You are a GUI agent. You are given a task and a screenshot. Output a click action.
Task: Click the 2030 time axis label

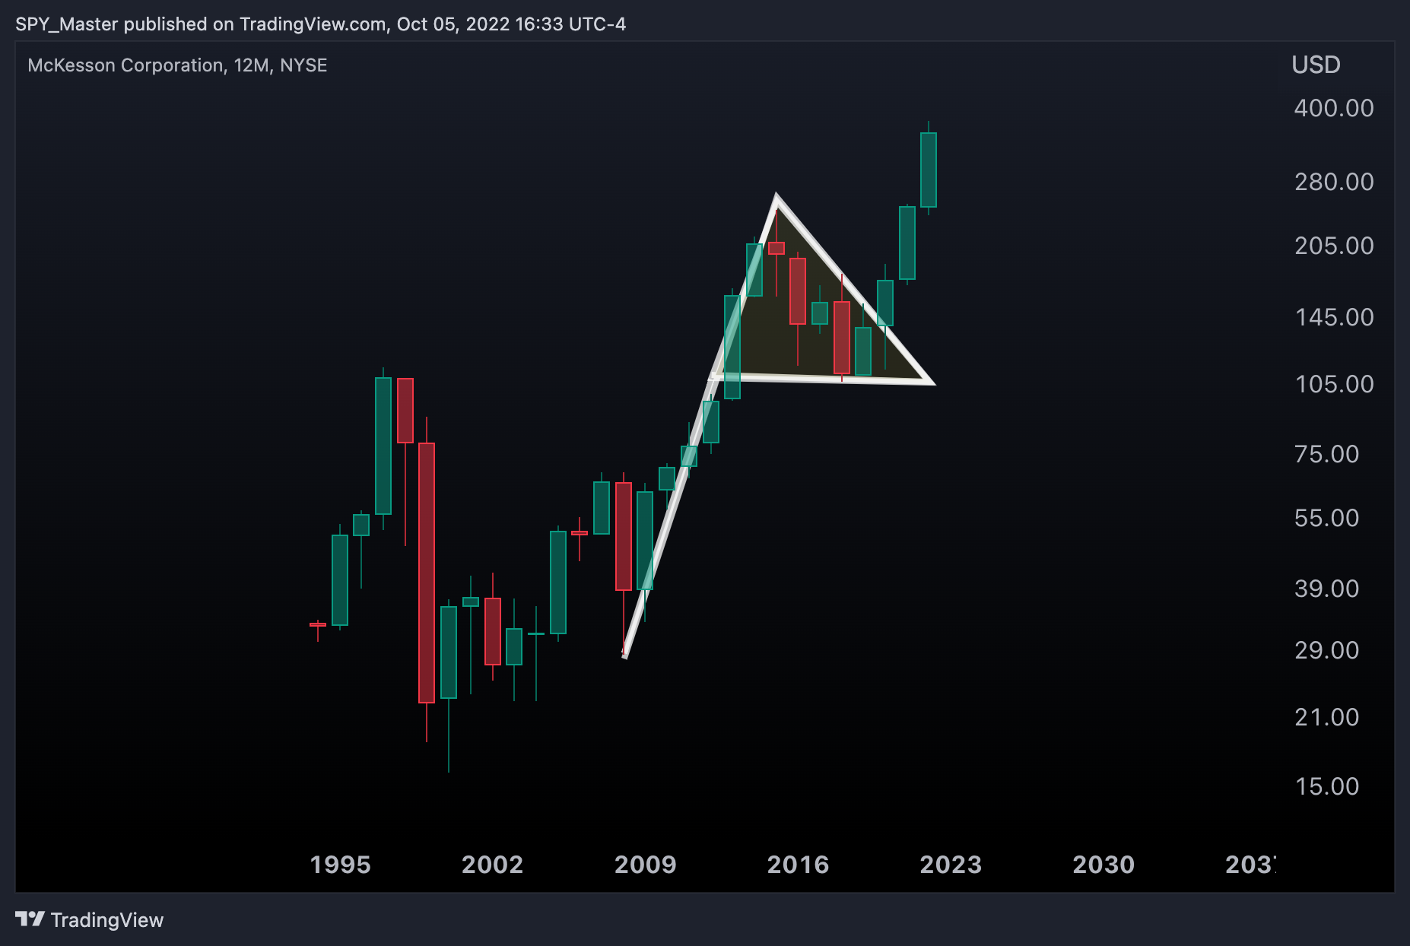point(1104,865)
